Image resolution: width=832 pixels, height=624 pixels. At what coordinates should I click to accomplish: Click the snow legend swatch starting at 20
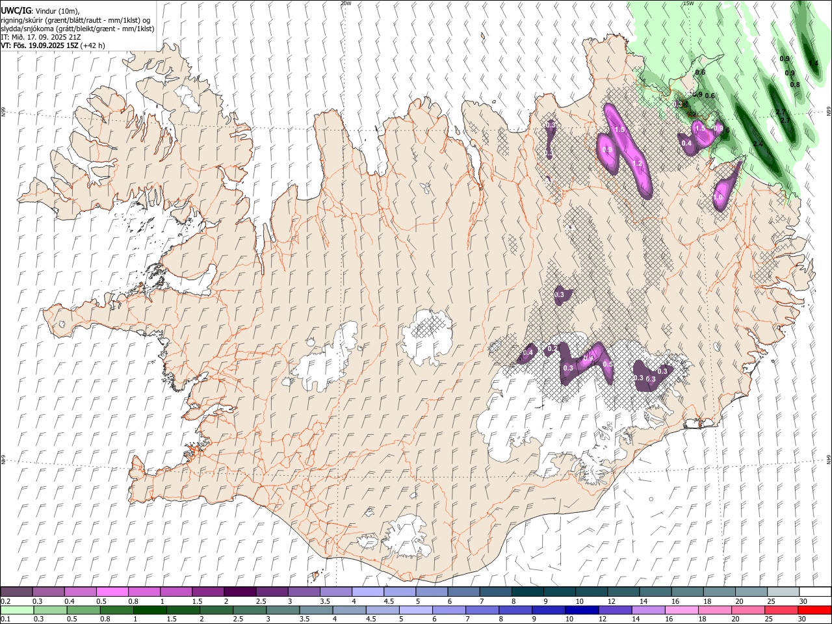[751, 591]
